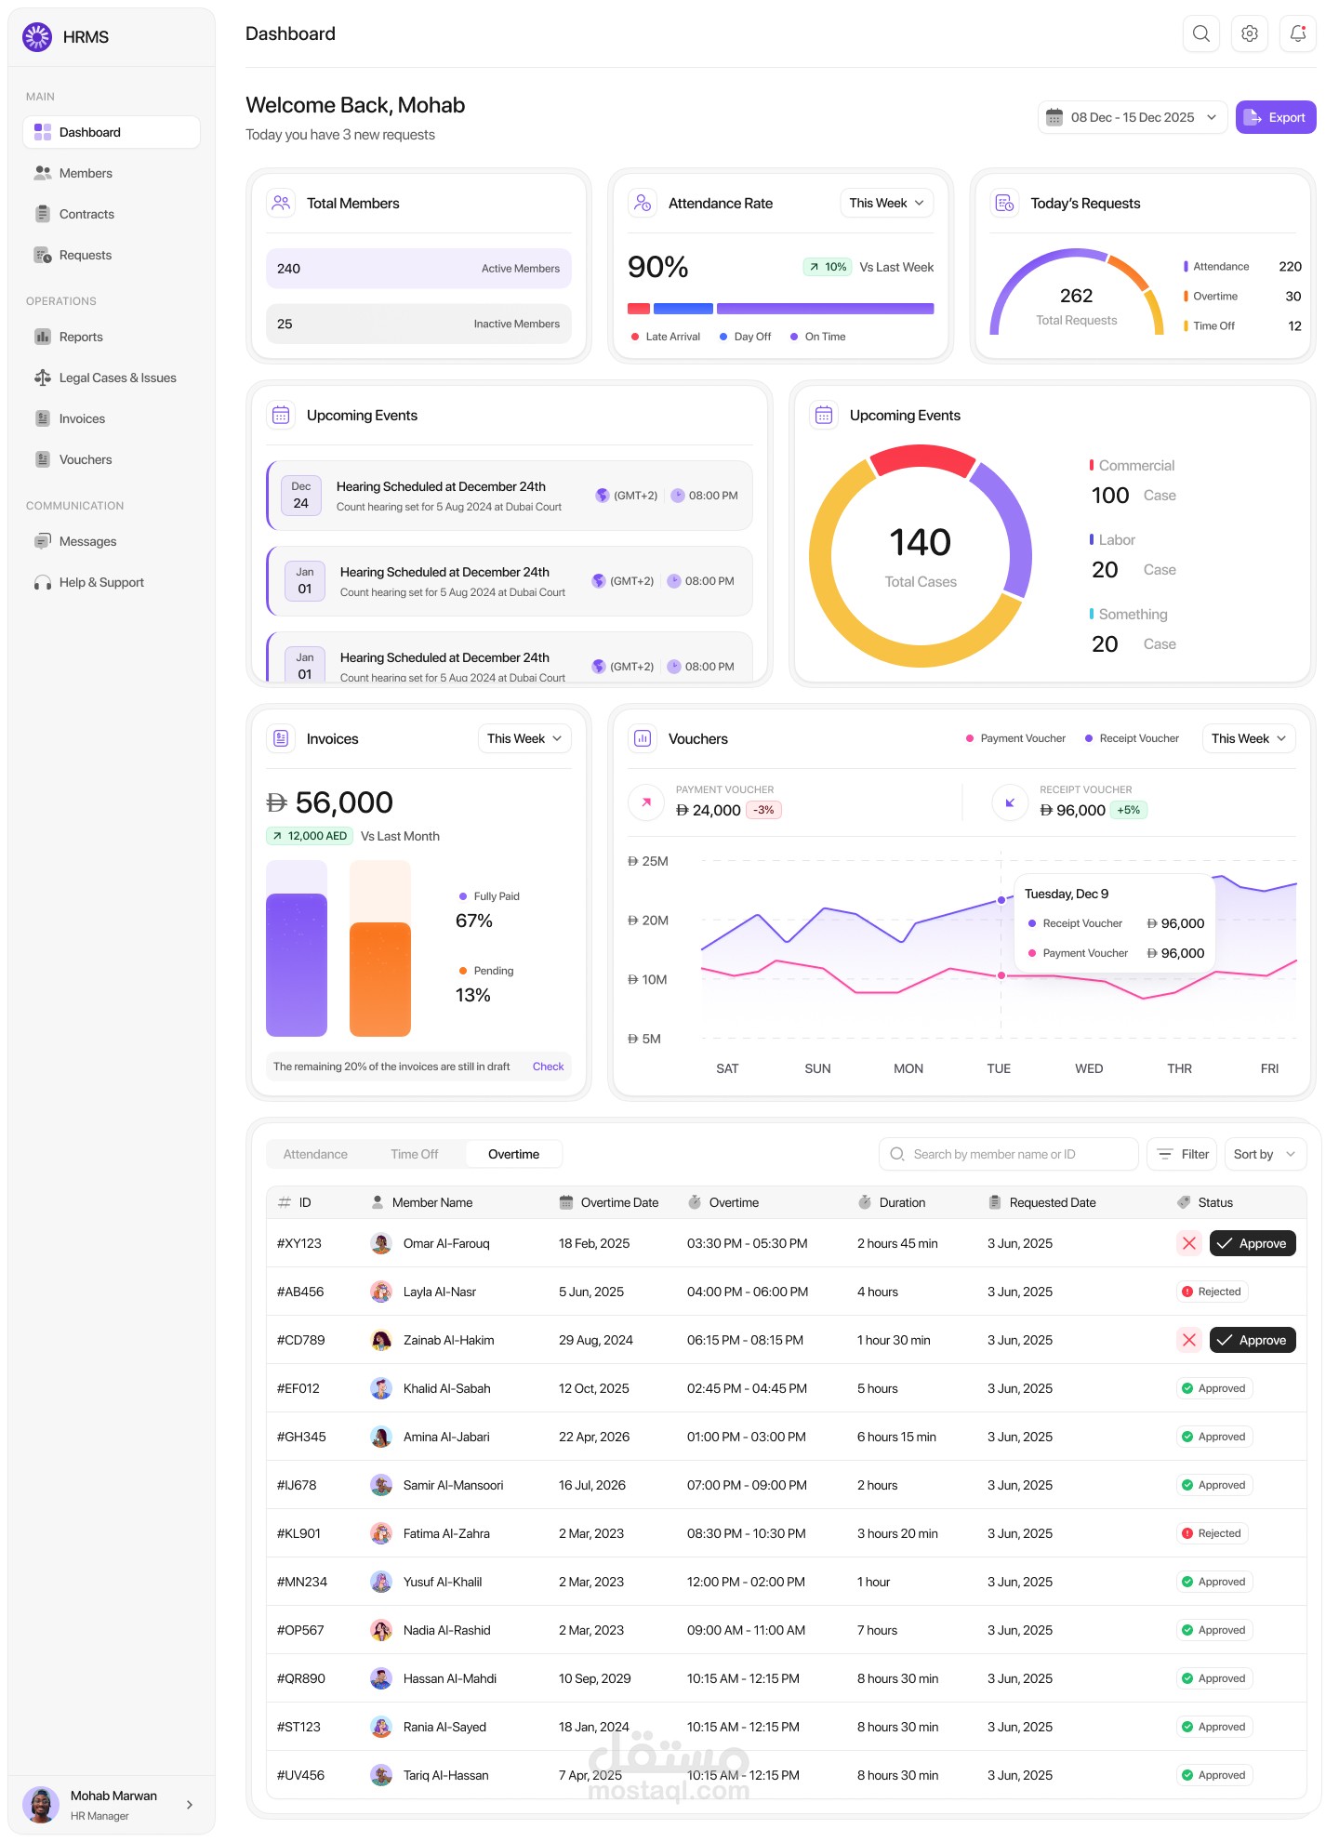Click the ID column hash icon
The image size is (1339, 1842).
[285, 1202]
